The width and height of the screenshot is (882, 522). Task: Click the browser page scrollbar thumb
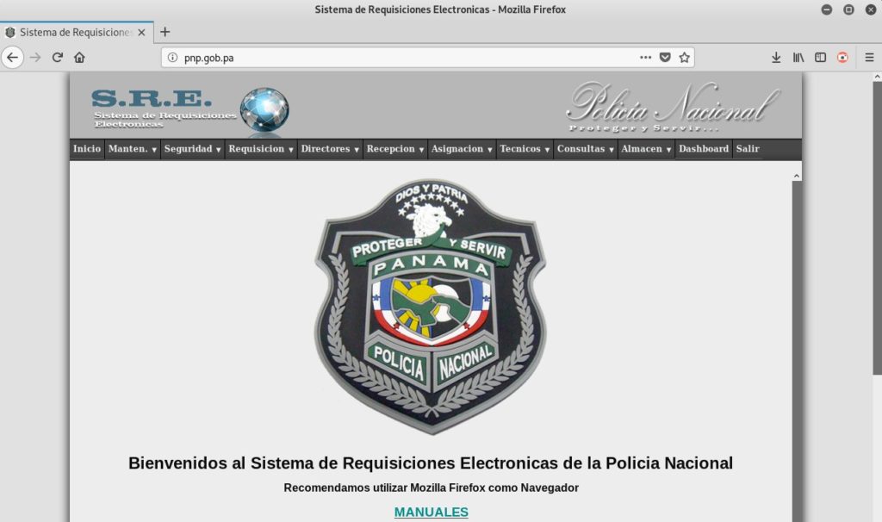click(877, 227)
